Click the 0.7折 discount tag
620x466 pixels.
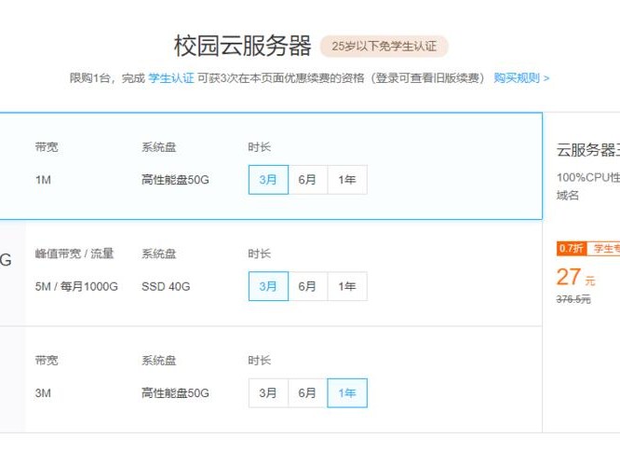[x=571, y=249]
